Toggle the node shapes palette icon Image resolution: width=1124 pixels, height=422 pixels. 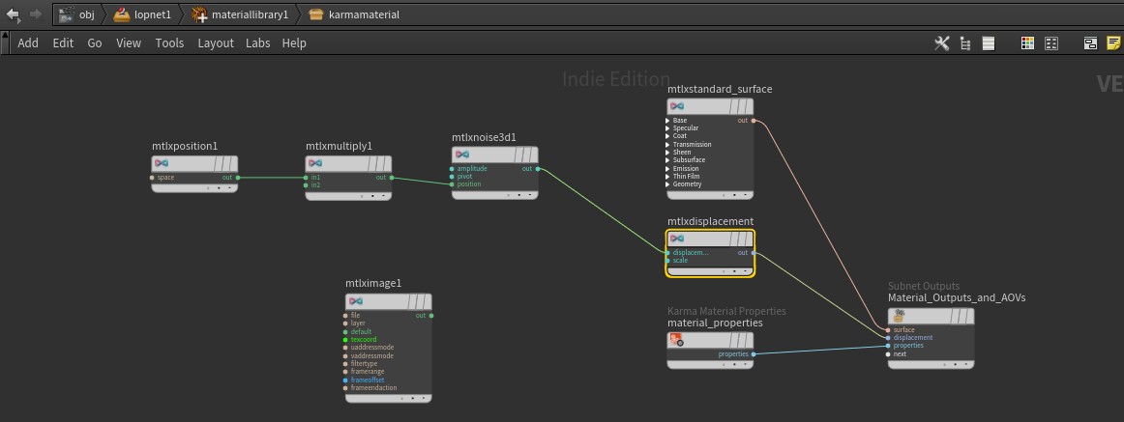tap(1051, 42)
